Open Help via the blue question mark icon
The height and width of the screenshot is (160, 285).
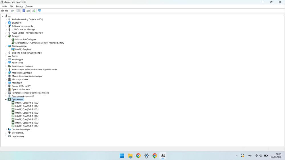[24, 11]
